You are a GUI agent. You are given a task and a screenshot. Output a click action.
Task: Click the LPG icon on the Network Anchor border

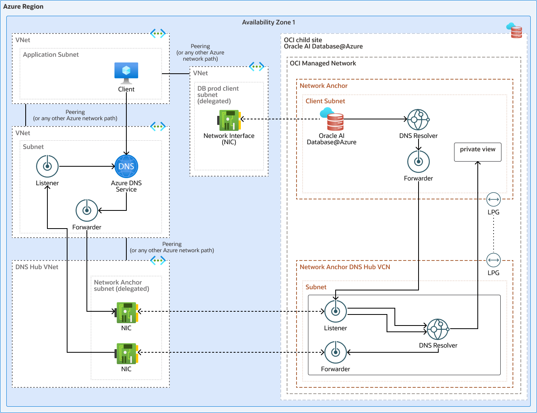click(x=494, y=199)
